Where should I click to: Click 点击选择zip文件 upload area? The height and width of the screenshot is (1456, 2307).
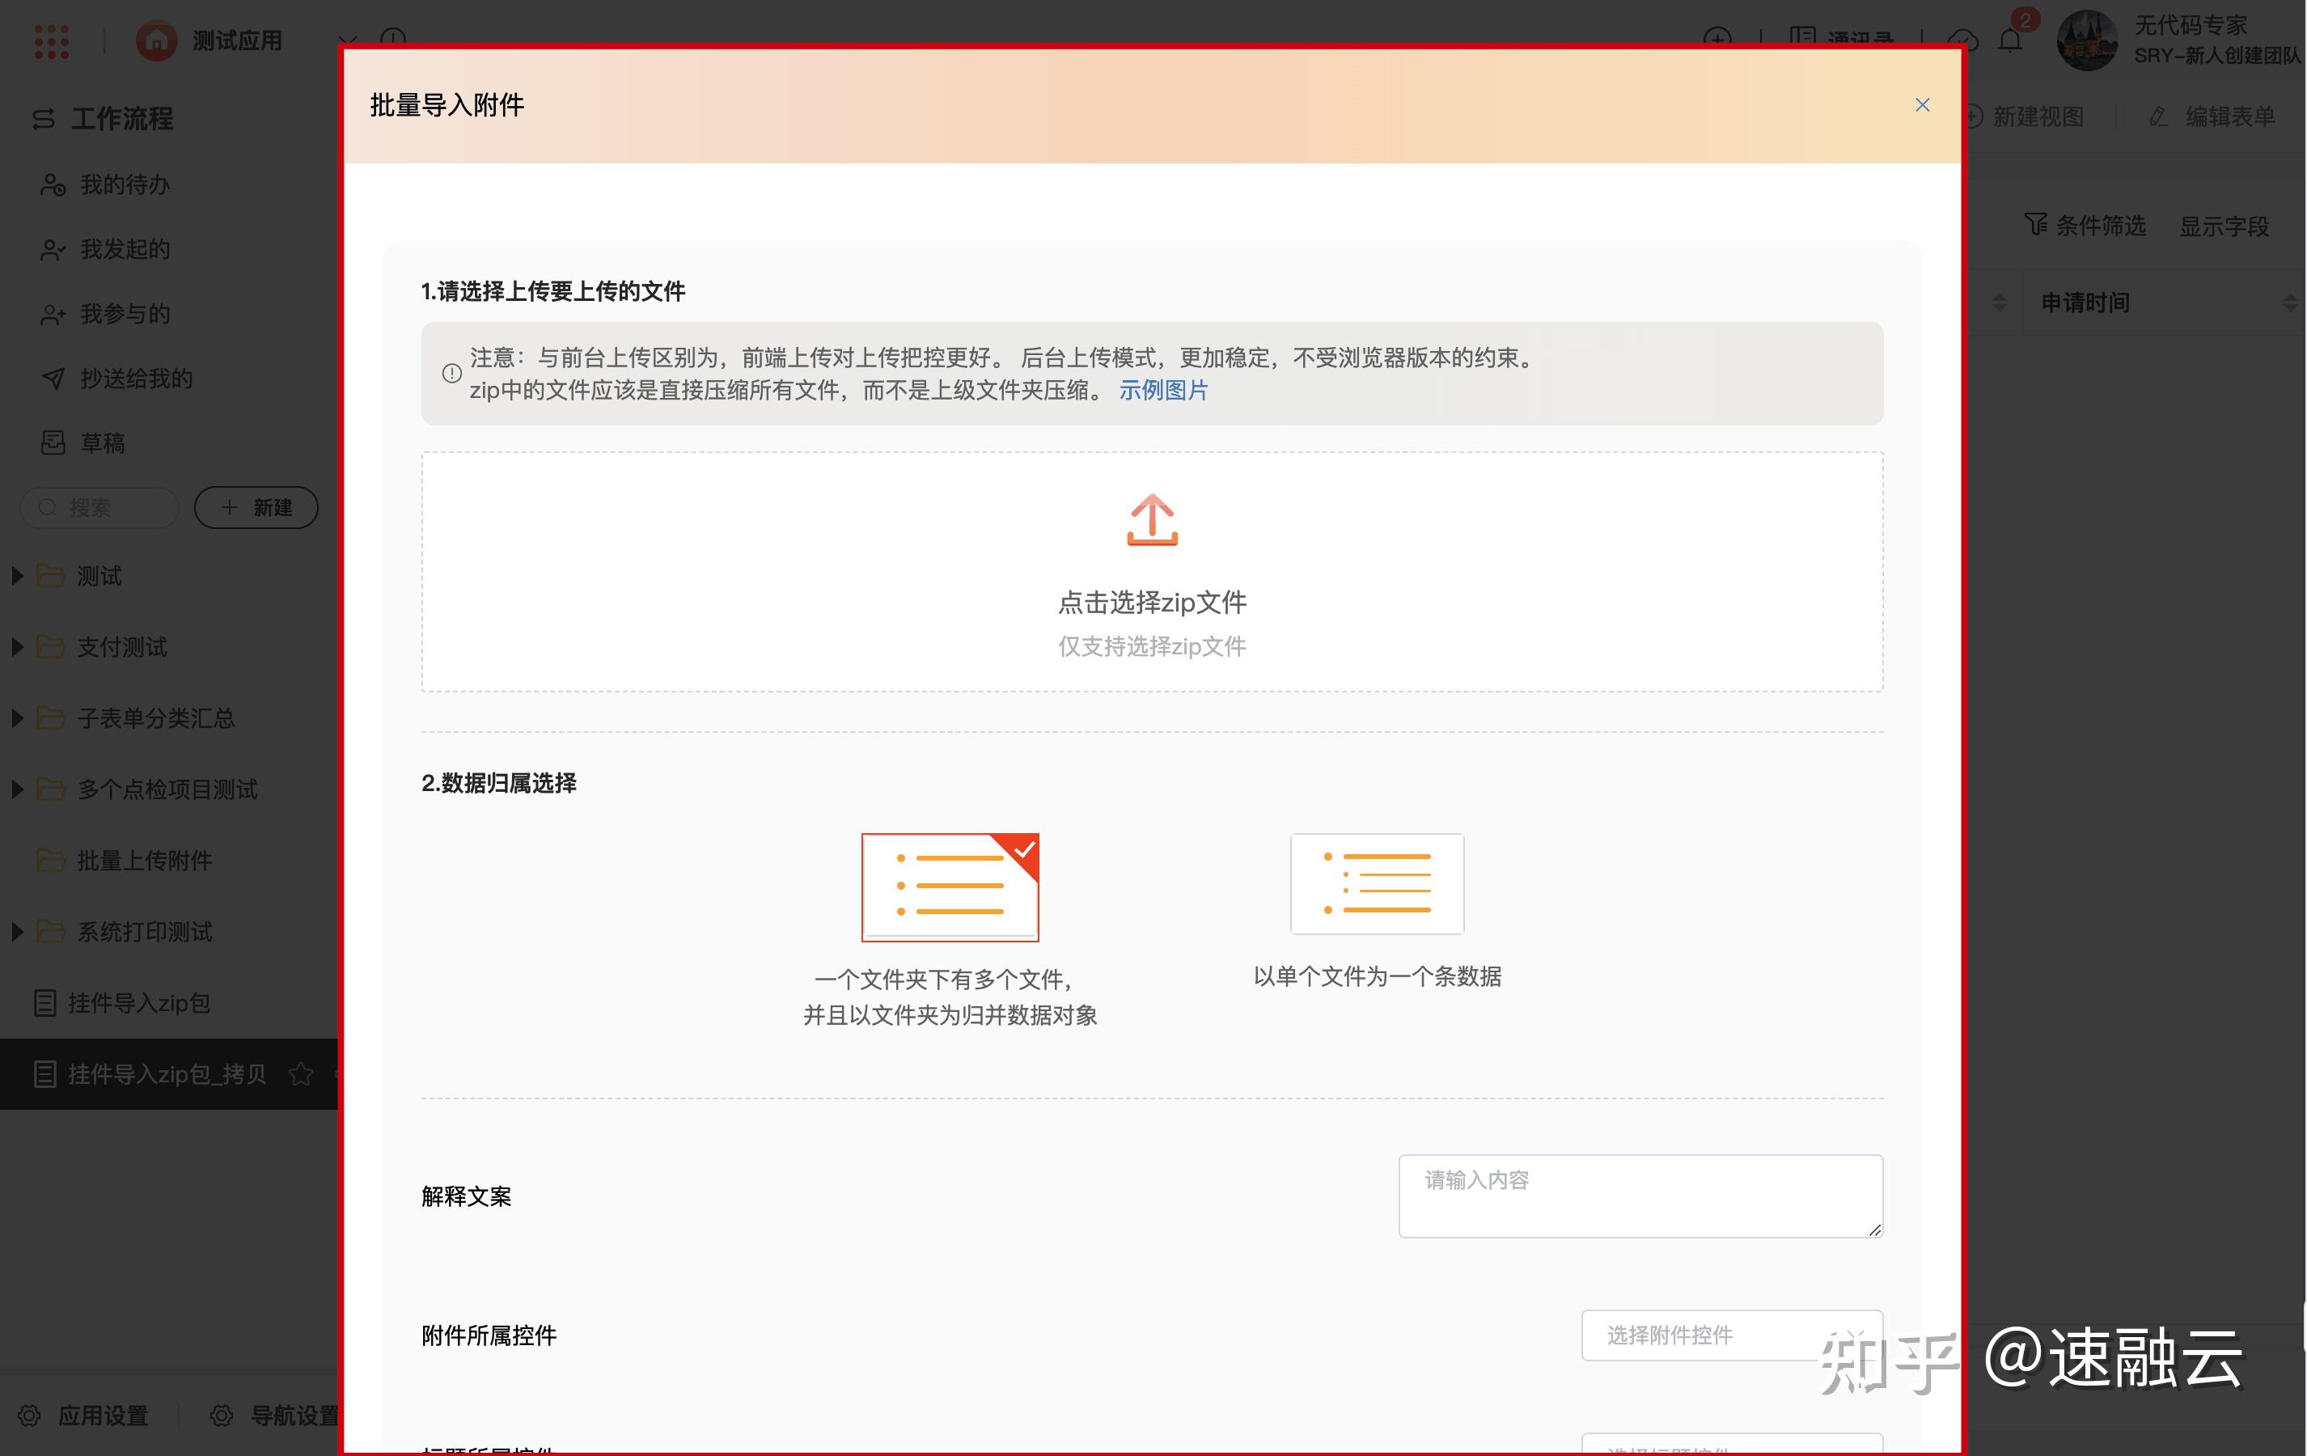pyautogui.click(x=1152, y=572)
